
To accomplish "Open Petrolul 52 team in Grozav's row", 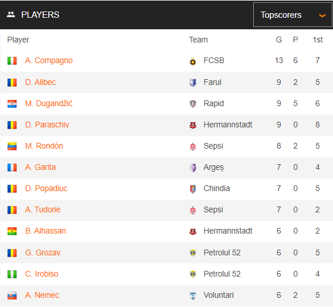I will pyautogui.click(x=222, y=252).
